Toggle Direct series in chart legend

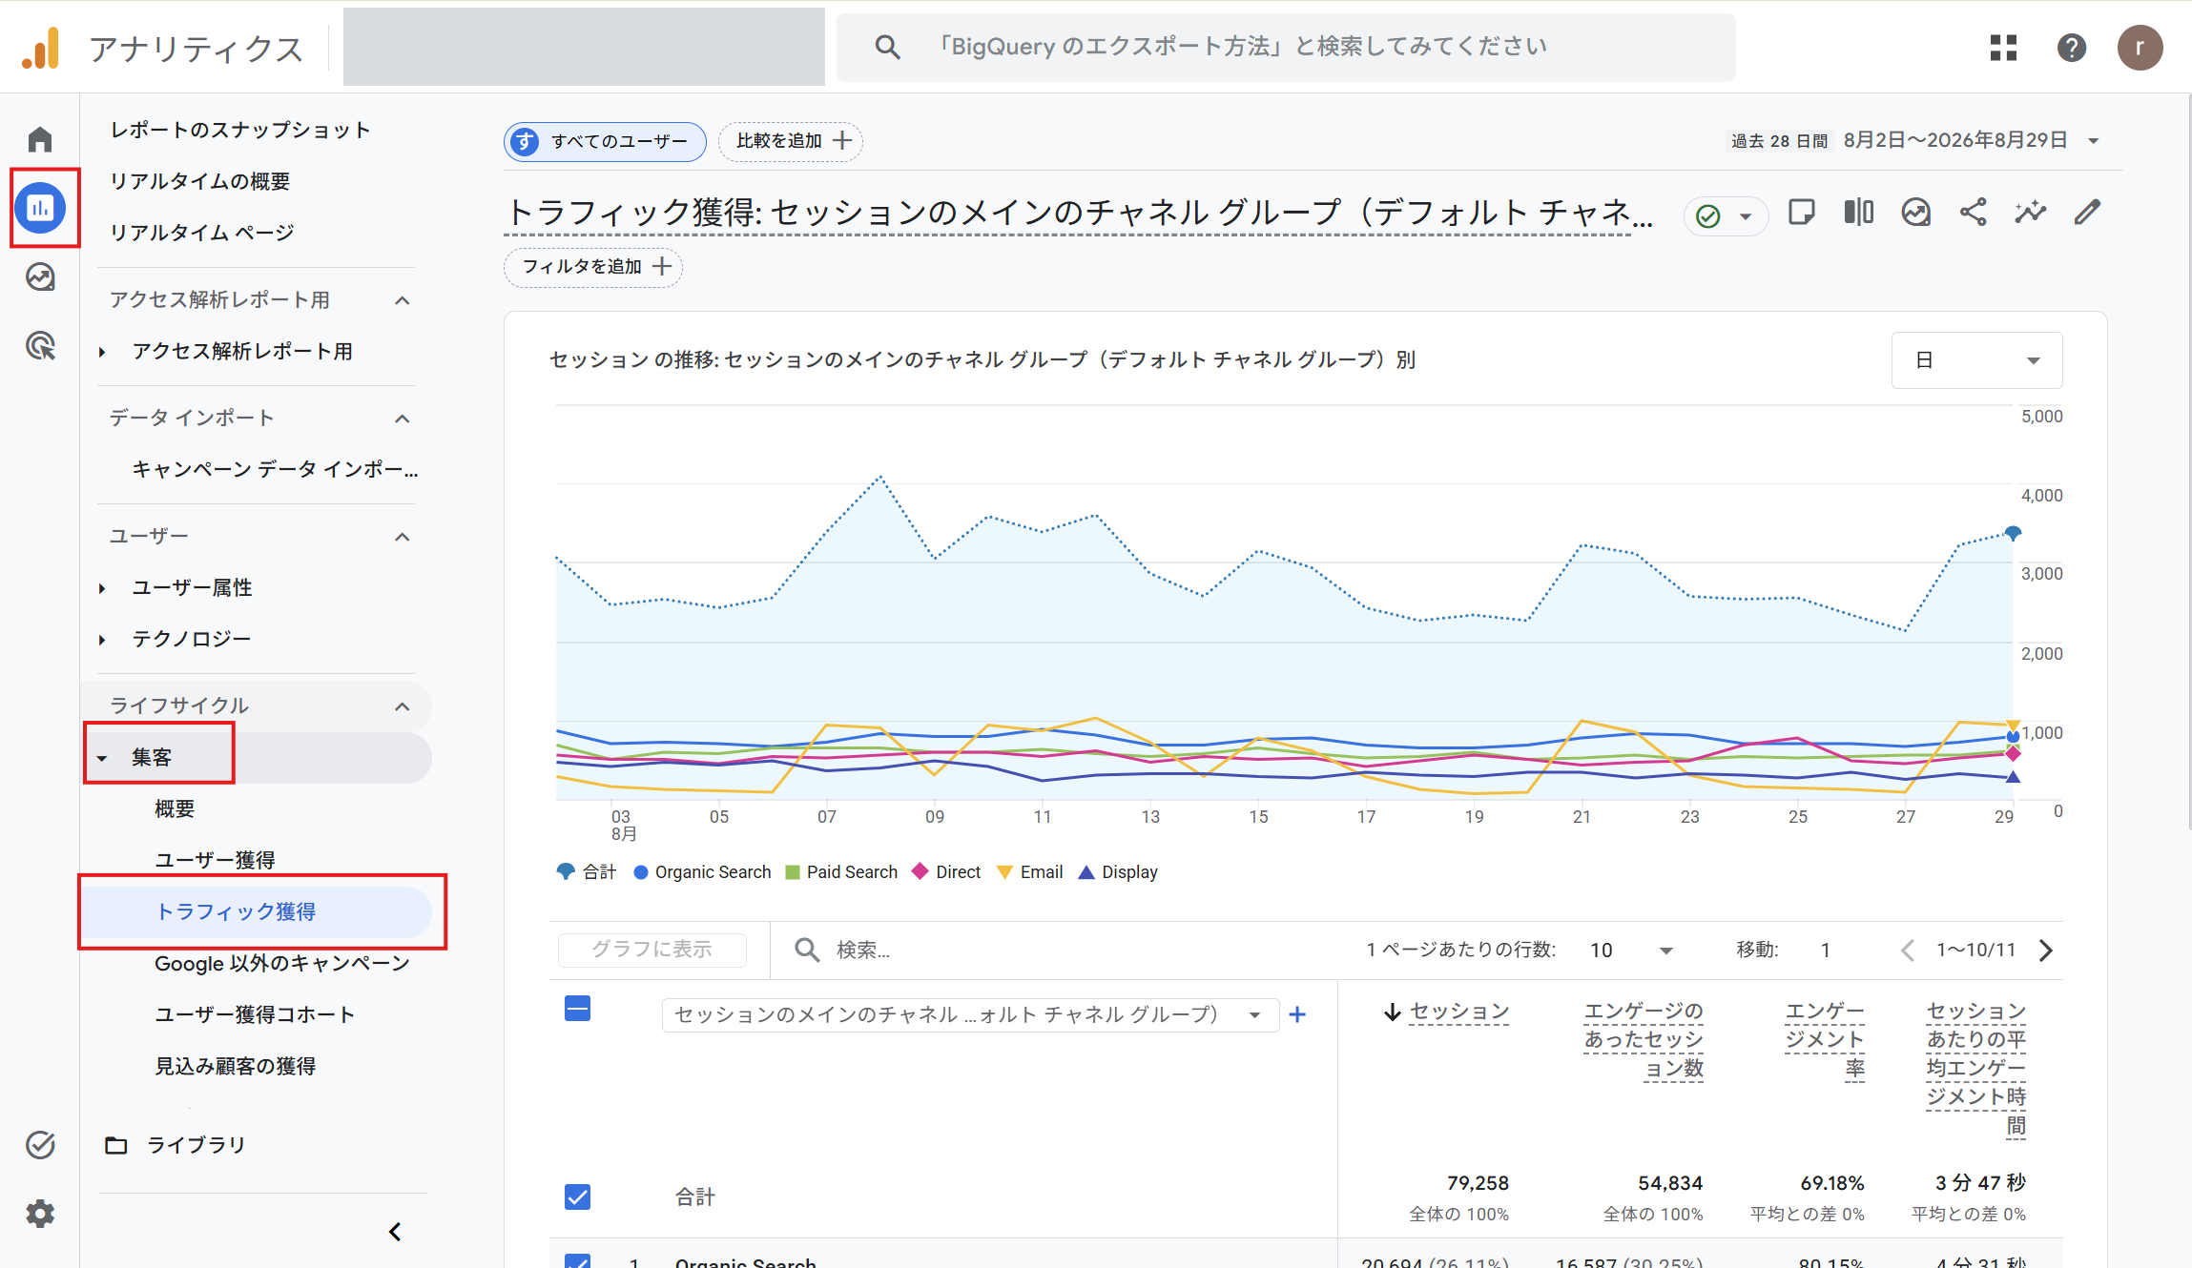946,871
